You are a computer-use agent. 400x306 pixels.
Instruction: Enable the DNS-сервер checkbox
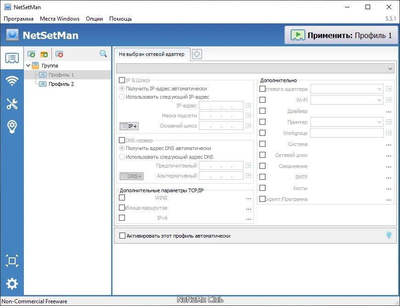coord(122,140)
